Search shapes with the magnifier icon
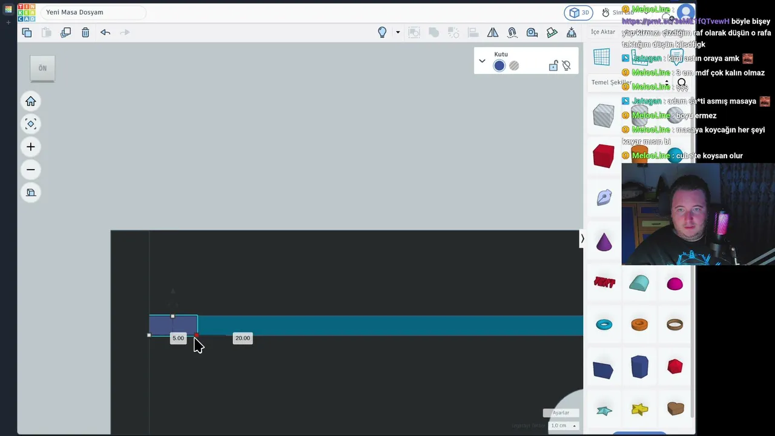The height and width of the screenshot is (436, 775). coord(682,83)
